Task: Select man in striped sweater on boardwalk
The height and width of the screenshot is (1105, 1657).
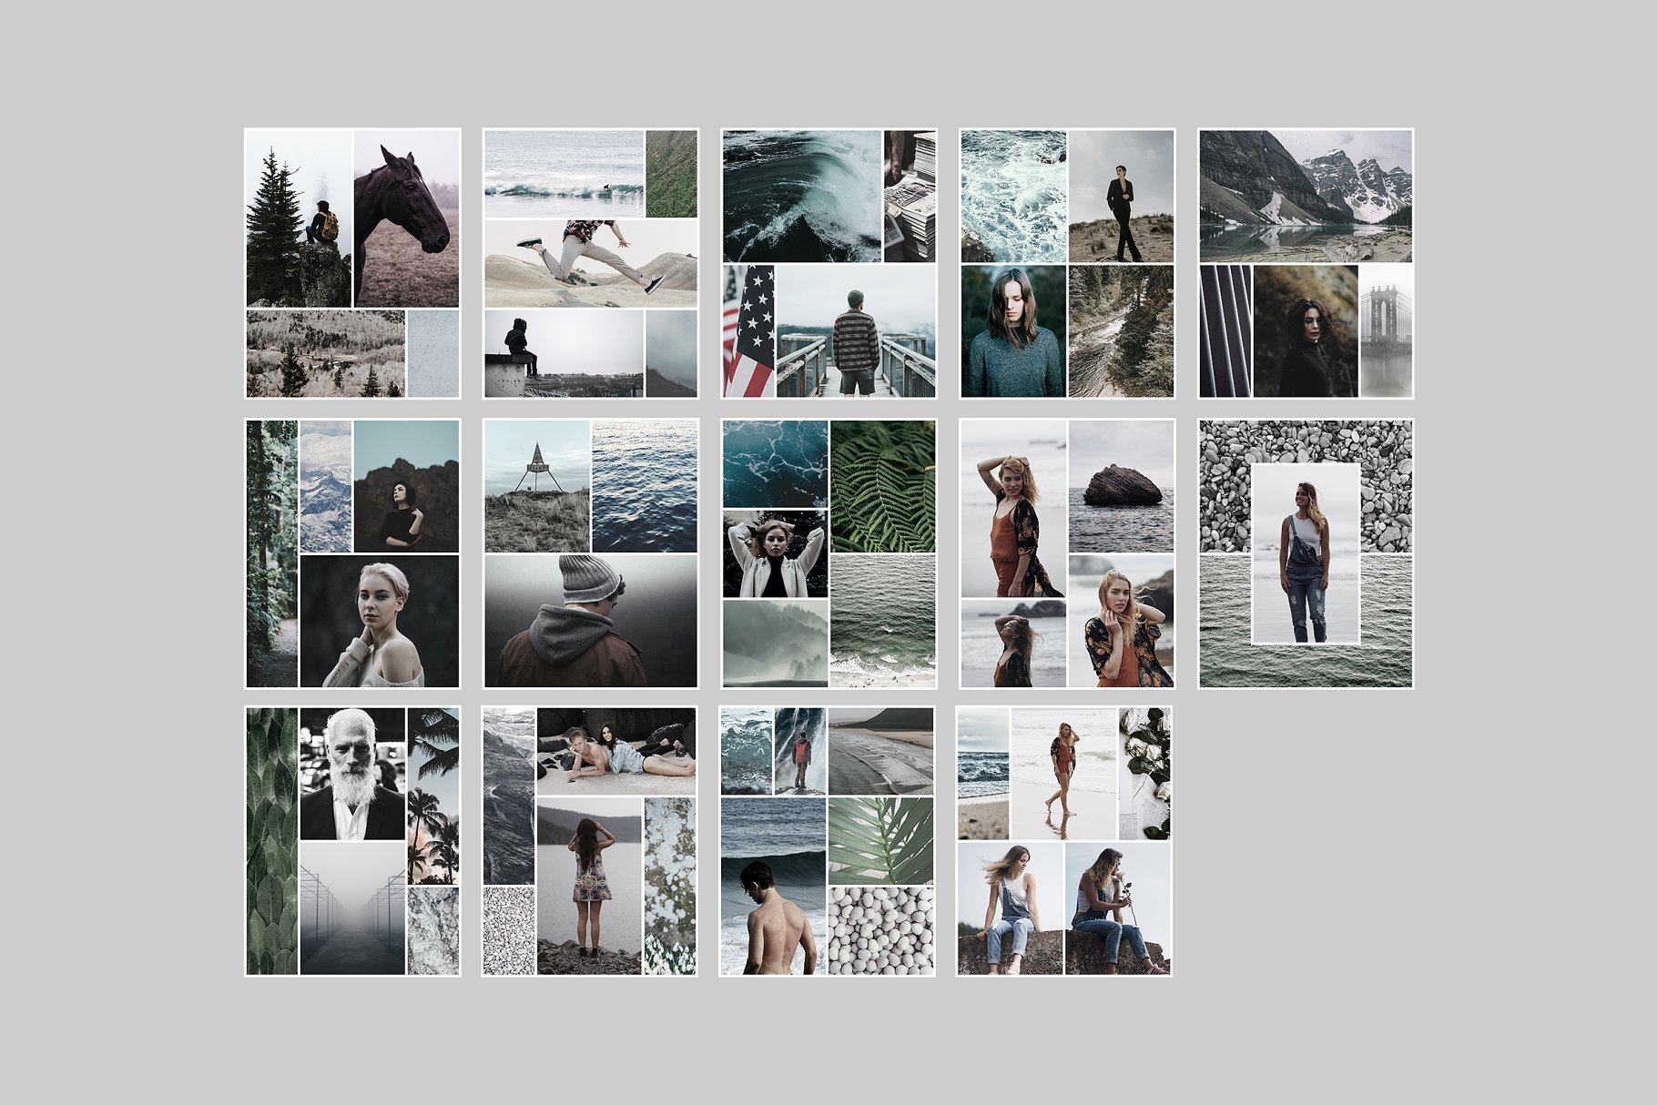Action: [x=856, y=330]
